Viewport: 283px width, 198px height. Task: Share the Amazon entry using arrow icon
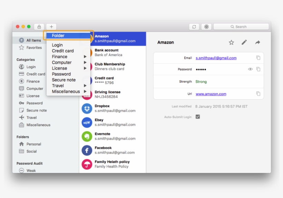point(257,42)
